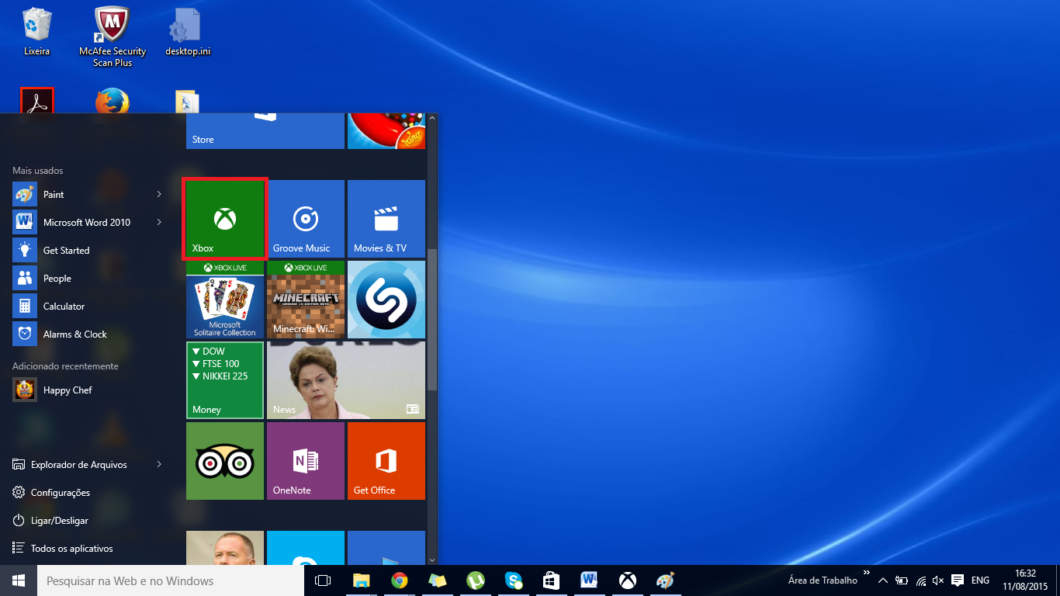
Task: Show hidden tray icons chevron
Action: pyautogui.click(x=883, y=580)
